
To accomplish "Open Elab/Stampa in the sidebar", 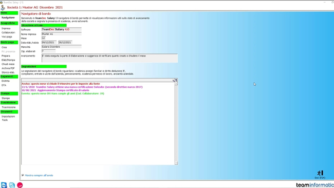I will pos(8,60).
